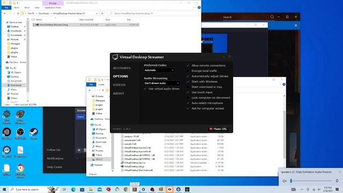Open the Application Tools Manage tab
Image resolution: width=343 pixels, height=193 pixels.
click(x=53, y=3)
